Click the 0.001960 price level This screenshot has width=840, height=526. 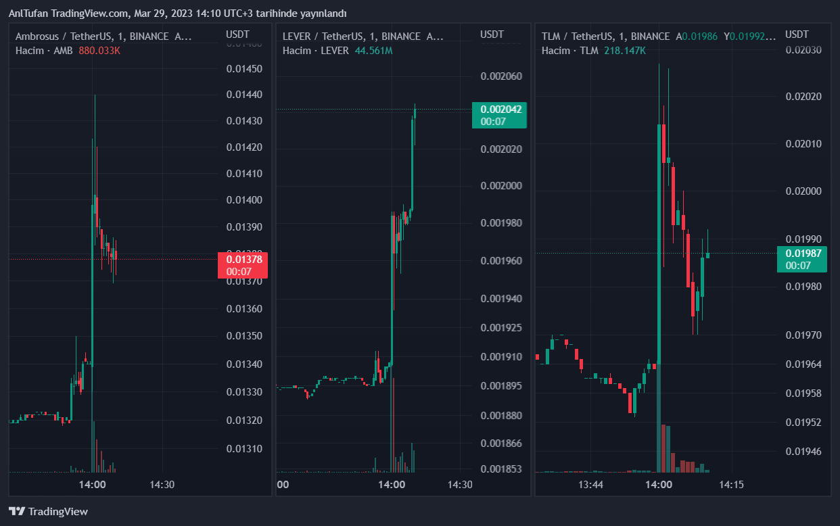(x=501, y=260)
